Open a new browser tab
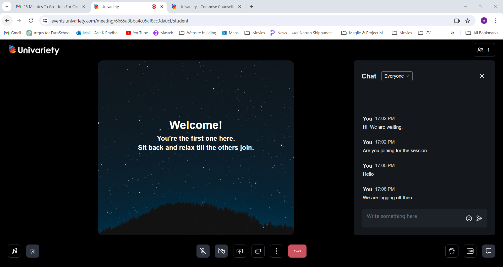Viewport: 503px width, 267px height. pyautogui.click(x=252, y=7)
